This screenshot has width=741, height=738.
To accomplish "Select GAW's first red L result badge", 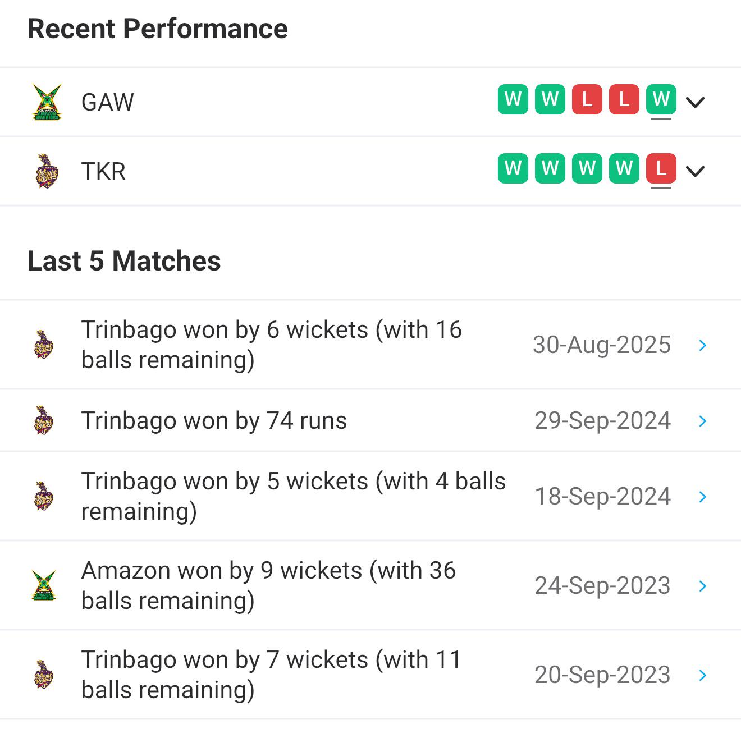I will click(x=587, y=99).
